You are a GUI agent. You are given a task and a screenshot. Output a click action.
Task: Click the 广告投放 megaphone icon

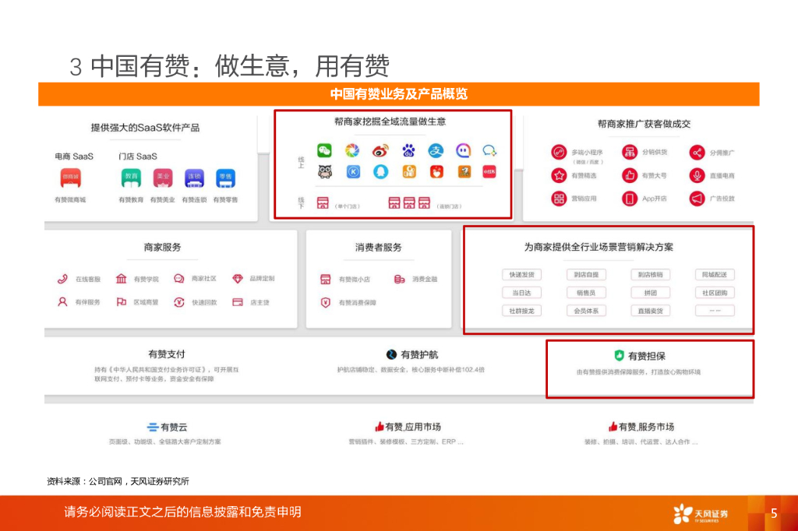(697, 199)
